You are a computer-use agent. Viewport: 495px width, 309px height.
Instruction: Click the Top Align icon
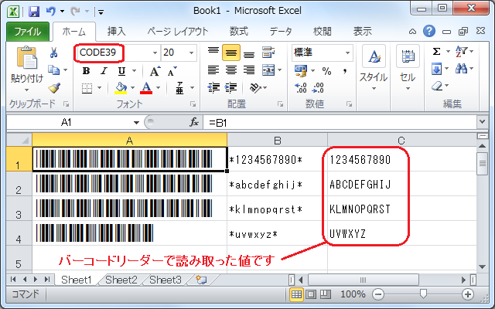click(213, 53)
